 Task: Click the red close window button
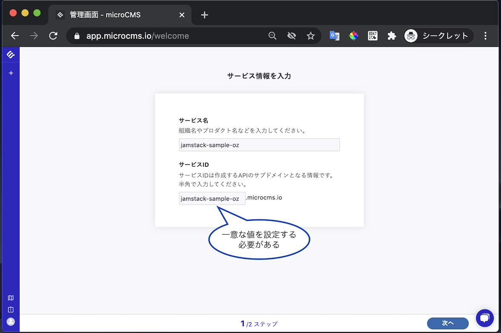pyautogui.click(x=13, y=13)
